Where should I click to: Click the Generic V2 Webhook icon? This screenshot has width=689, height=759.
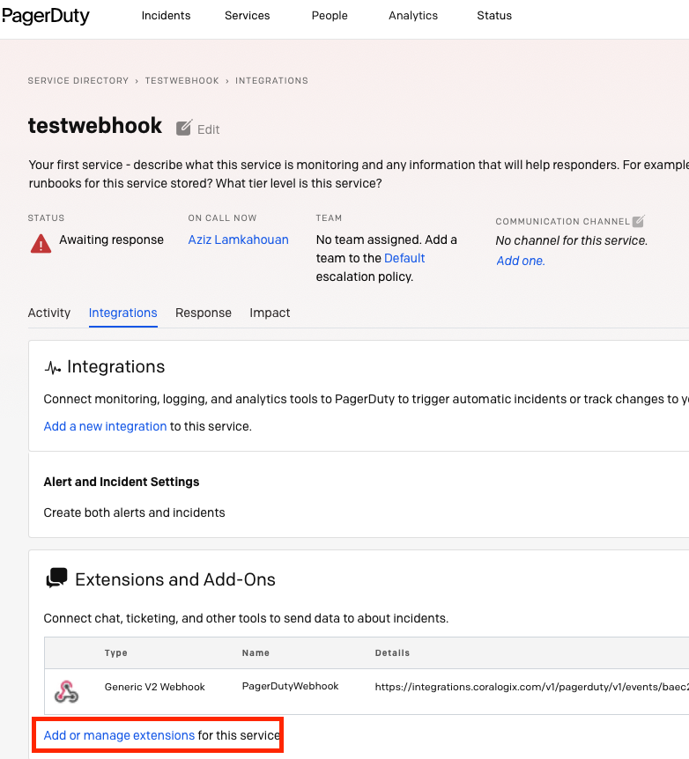[66, 691]
